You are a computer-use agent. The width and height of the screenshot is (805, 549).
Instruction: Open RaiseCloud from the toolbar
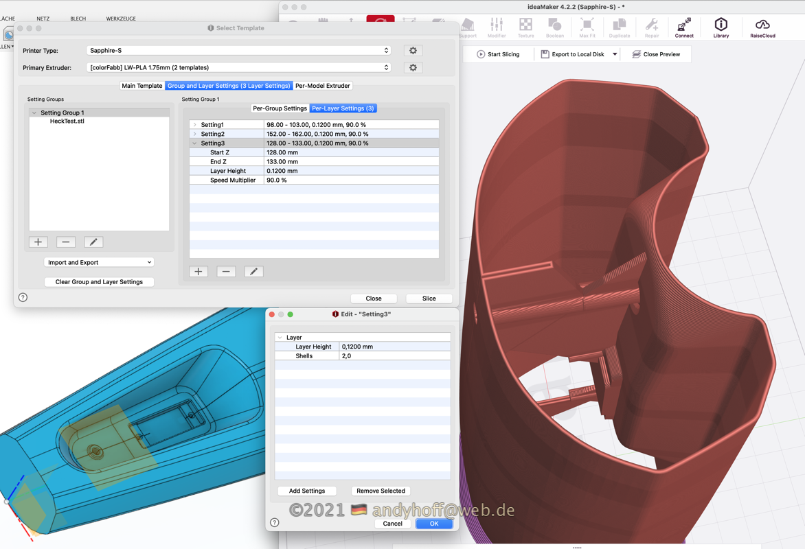762,27
